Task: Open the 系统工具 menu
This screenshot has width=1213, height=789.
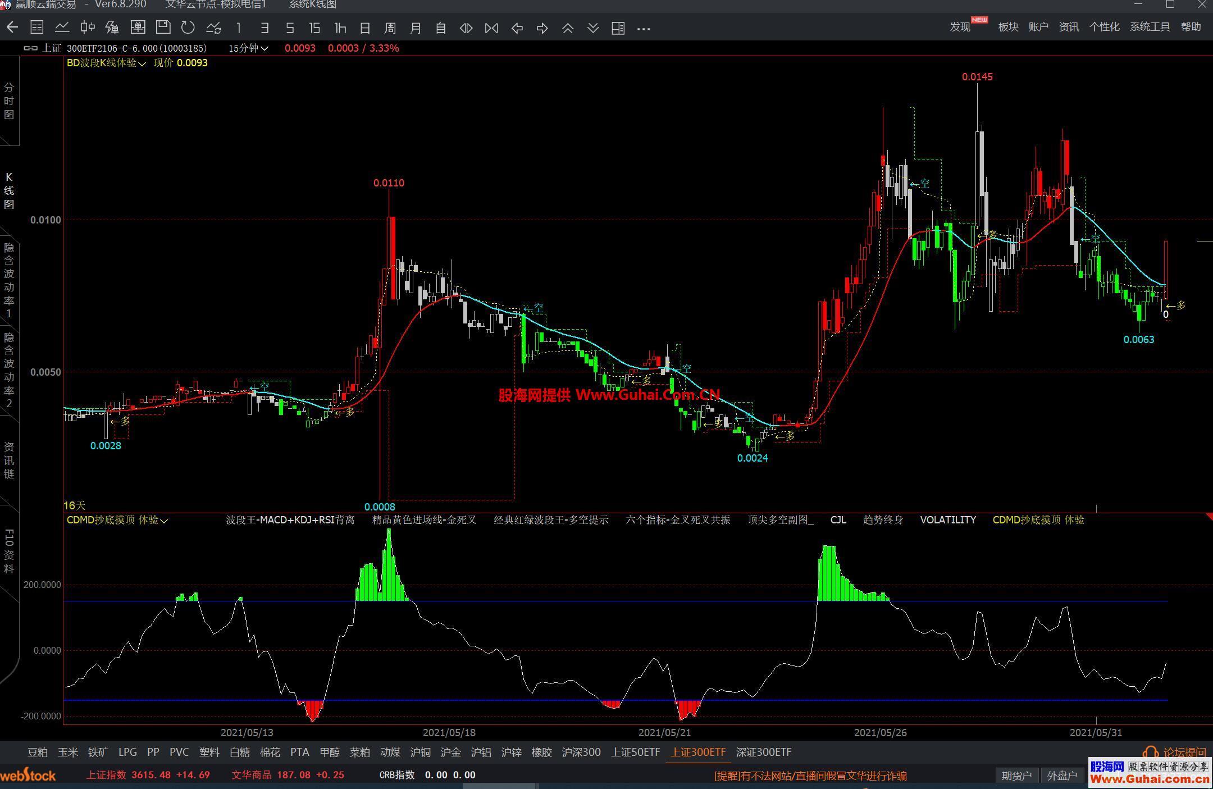Action: pos(1150,26)
